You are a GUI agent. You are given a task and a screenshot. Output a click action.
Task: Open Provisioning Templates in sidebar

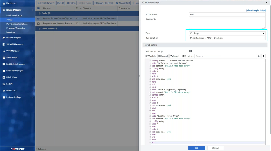[x=17, y=24]
